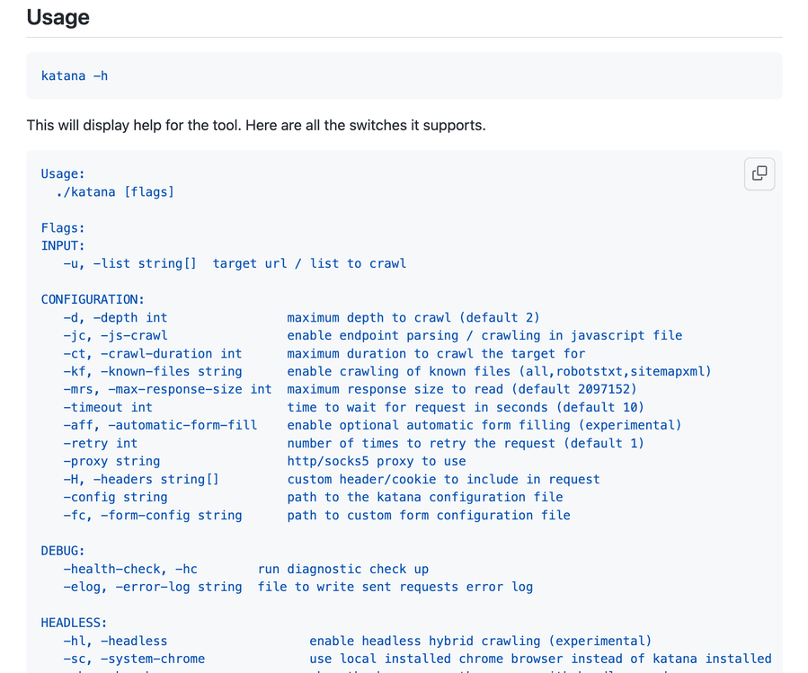Click 'path to custom form configuration file'
The width and height of the screenshot is (808, 673).
(x=429, y=516)
